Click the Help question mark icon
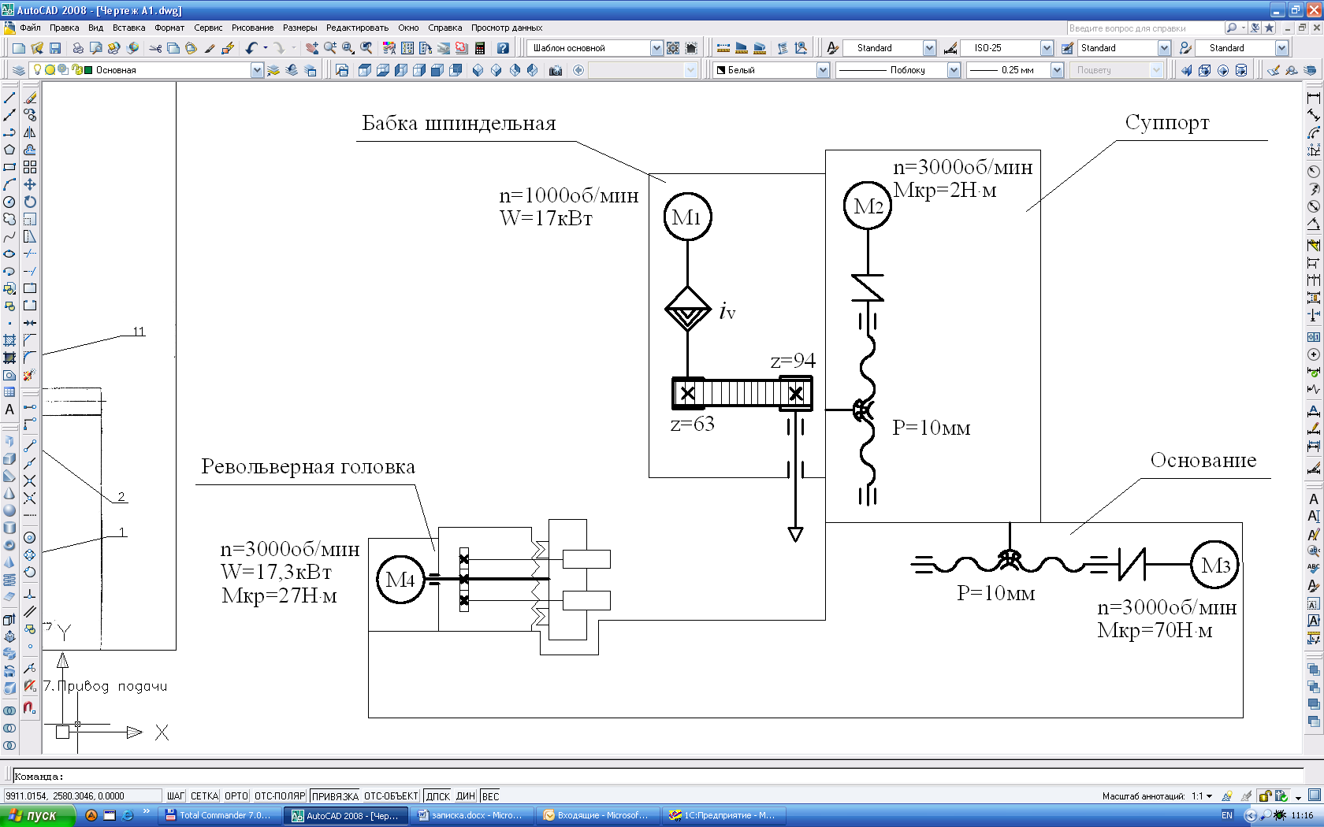Screen dimensions: 1324x827 pyautogui.click(x=503, y=48)
